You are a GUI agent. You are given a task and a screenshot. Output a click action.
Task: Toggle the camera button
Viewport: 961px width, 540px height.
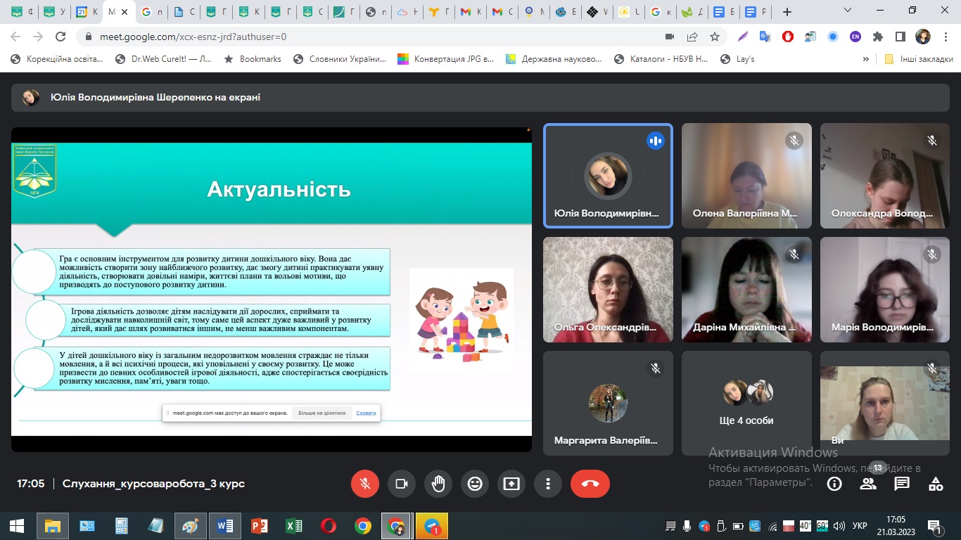pos(402,484)
